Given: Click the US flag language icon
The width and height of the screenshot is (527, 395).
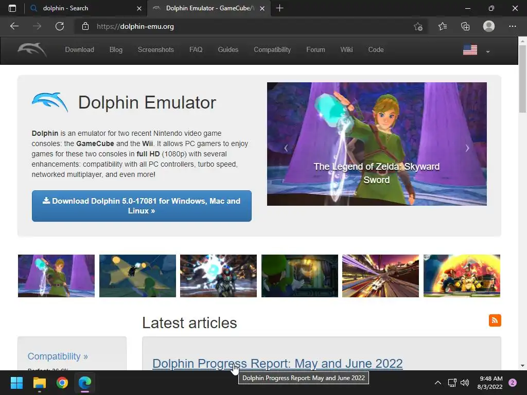Looking at the screenshot, I should [470, 50].
